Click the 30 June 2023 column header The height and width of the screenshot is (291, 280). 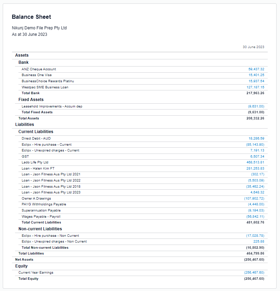point(253,47)
